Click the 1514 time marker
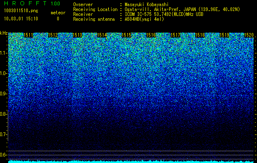The height and width of the screenshot is (163, 257). point(102,35)
